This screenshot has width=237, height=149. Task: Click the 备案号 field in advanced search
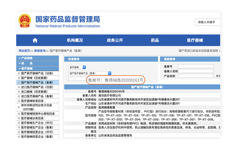click(x=191, y=66)
